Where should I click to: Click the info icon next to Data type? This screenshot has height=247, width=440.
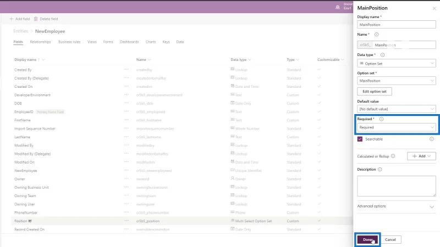tap(382, 55)
